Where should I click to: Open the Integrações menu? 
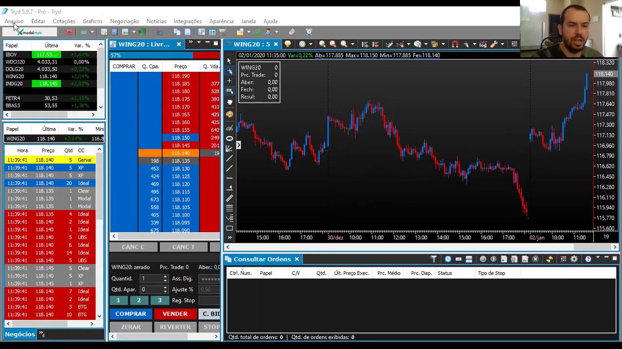[x=188, y=21]
